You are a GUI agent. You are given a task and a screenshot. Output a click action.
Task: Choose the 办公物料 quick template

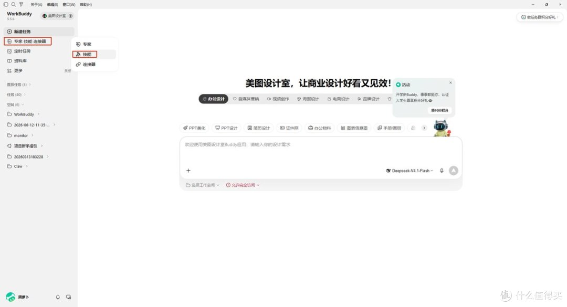pyautogui.click(x=319, y=128)
